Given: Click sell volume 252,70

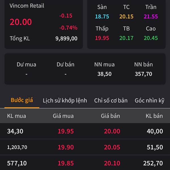Looking at the screenshot, I should (x=153, y=163).
